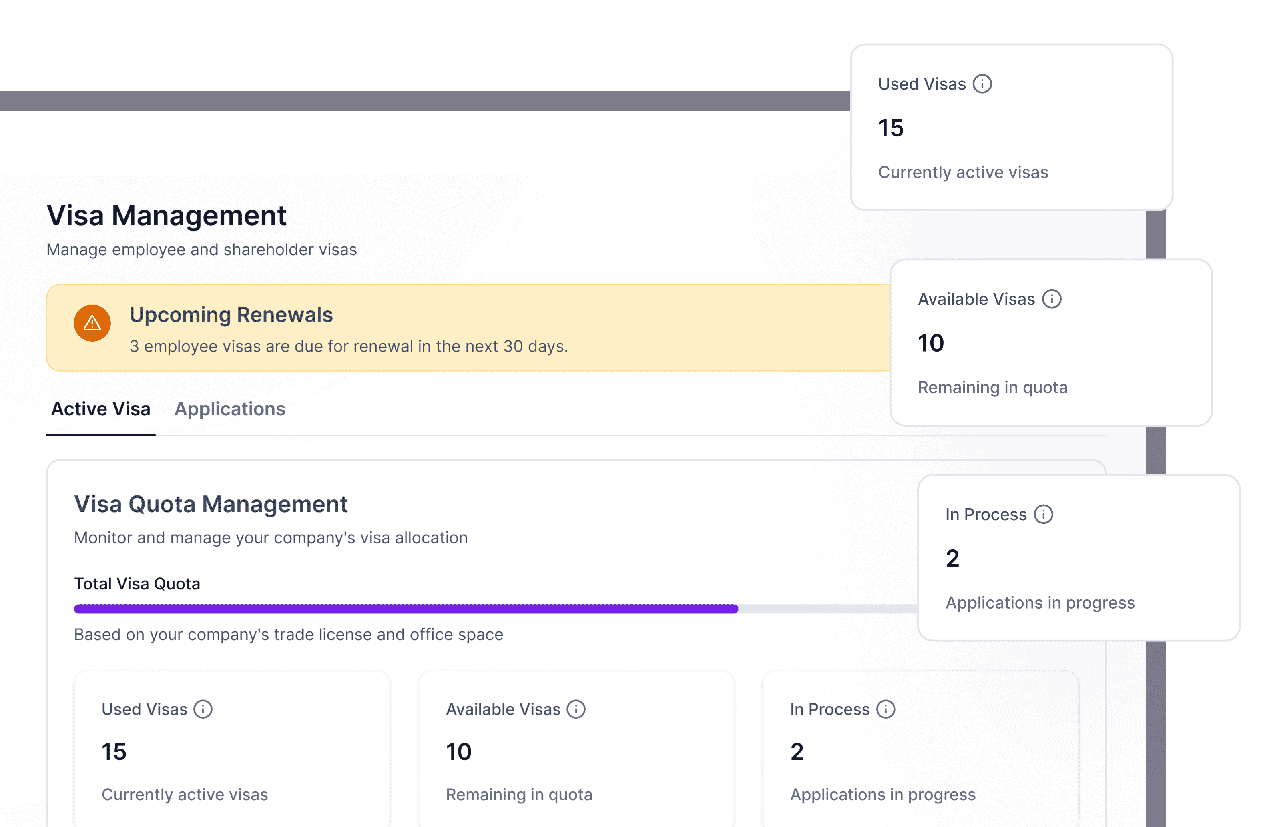Click the number 15 in floating Used Visas card
This screenshot has height=827, width=1261.
[x=891, y=128]
